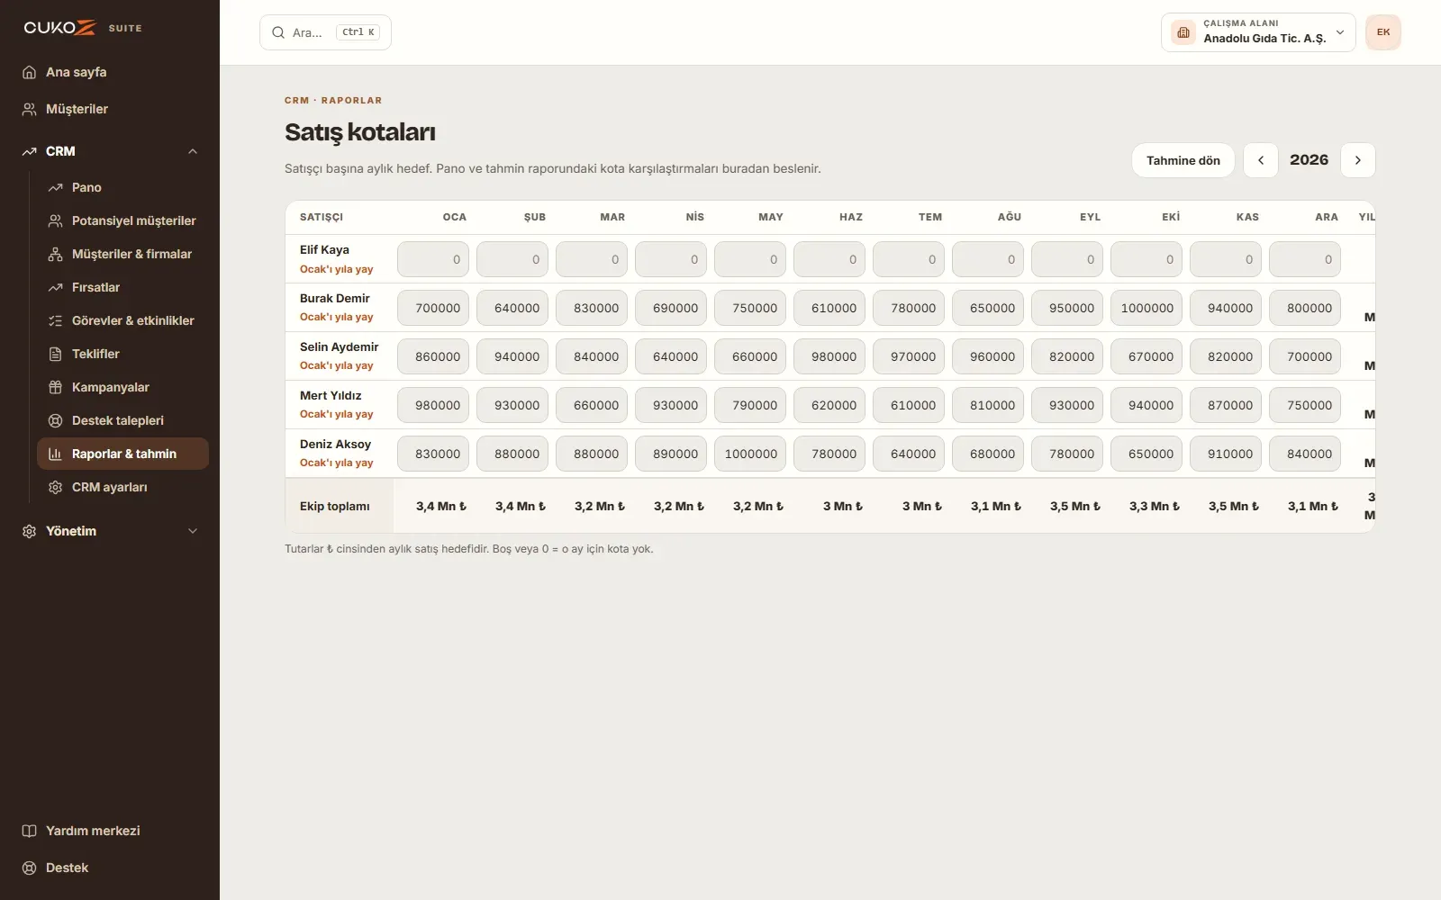
Task: Click the Pano chart icon in CRM
Action: [x=55, y=187]
